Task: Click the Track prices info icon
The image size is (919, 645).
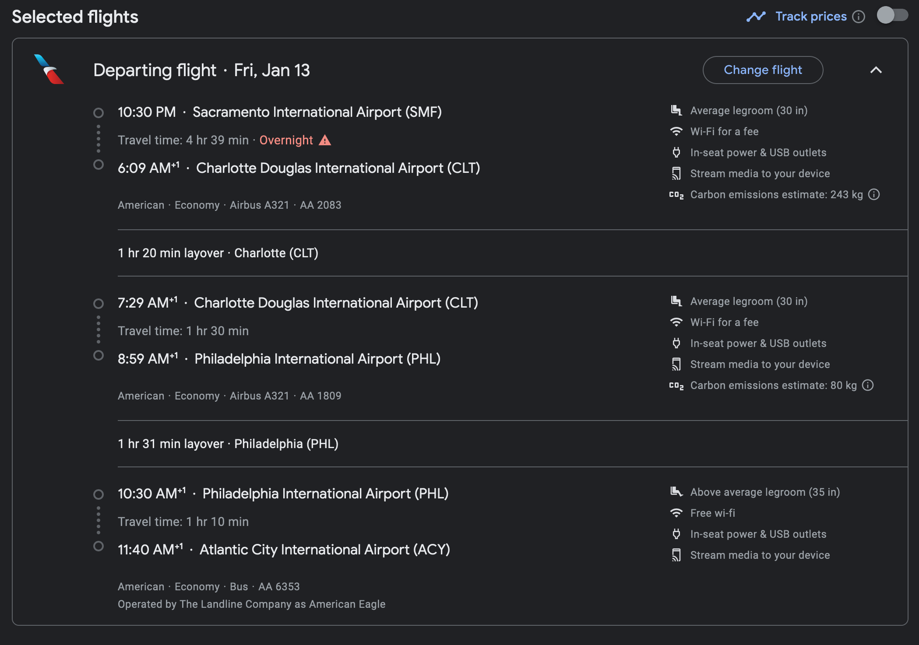Action: coord(859,17)
